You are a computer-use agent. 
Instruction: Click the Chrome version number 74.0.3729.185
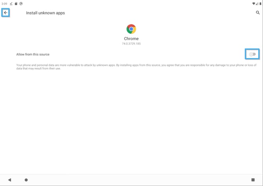click(131, 44)
